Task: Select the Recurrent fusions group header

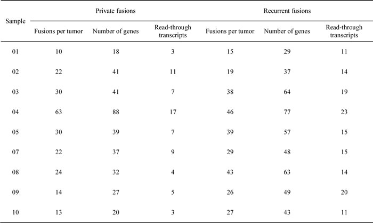Action: click(287, 11)
